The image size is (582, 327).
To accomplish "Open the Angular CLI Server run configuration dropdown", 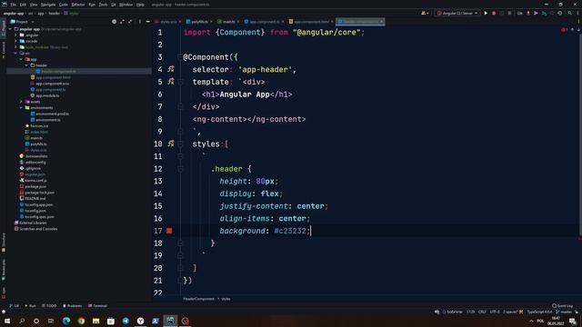I will point(457,13).
